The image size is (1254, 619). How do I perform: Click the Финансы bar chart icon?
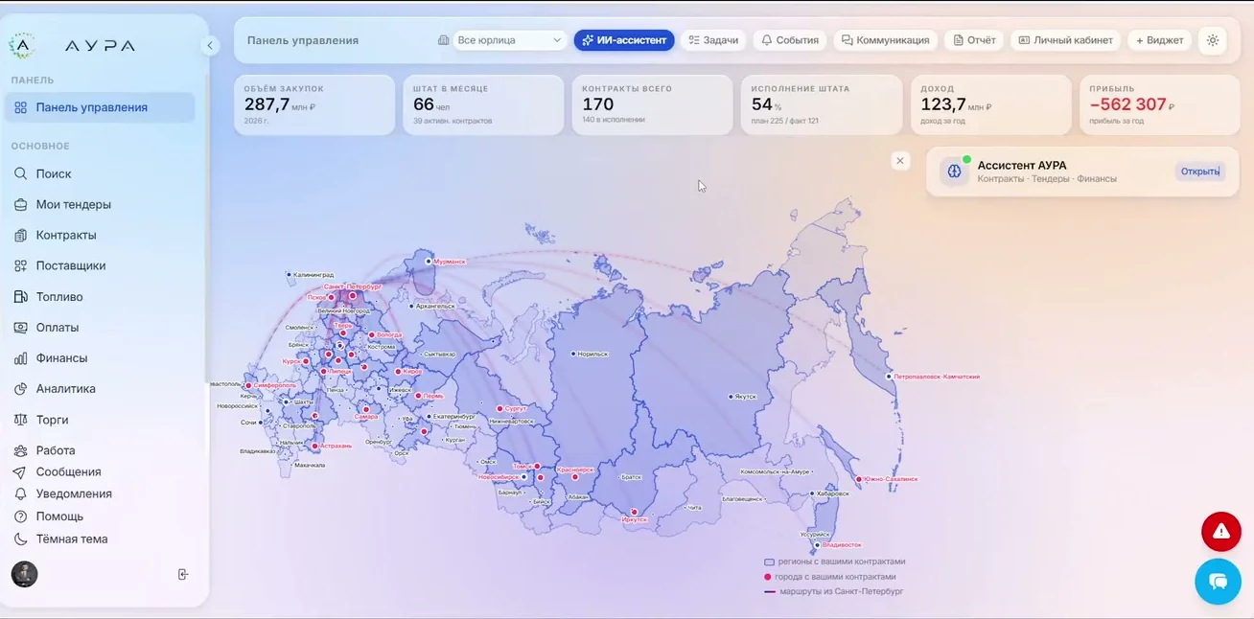coord(20,357)
